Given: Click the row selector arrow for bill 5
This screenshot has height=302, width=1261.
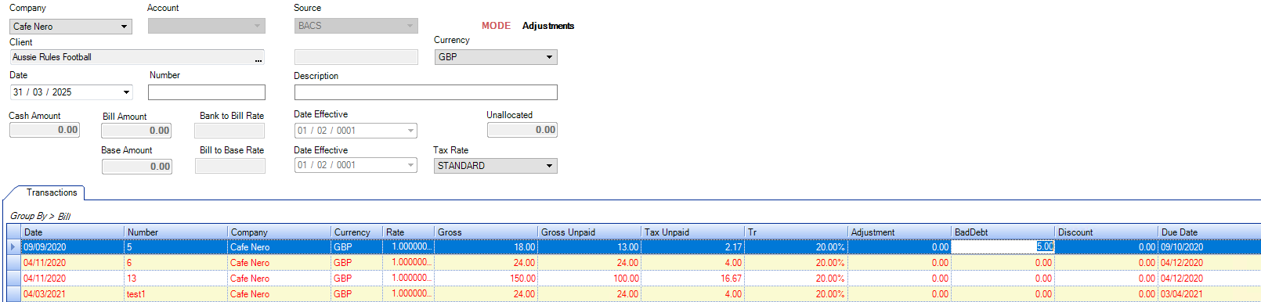Looking at the screenshot, I should 13,247.
